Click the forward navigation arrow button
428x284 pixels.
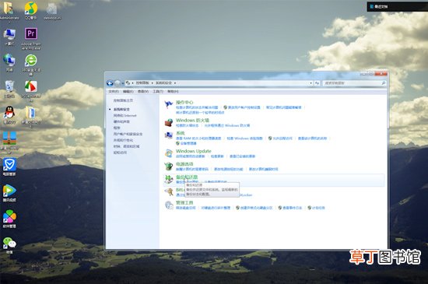coord(118,83)
